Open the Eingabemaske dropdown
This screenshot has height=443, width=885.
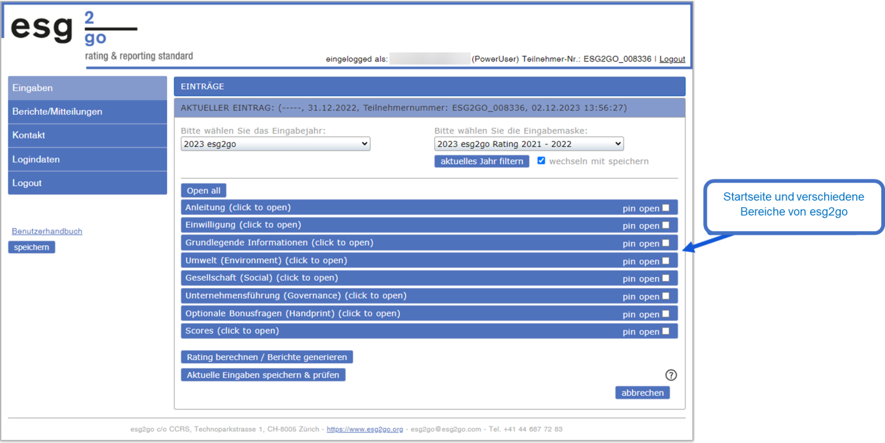(529, 144)
